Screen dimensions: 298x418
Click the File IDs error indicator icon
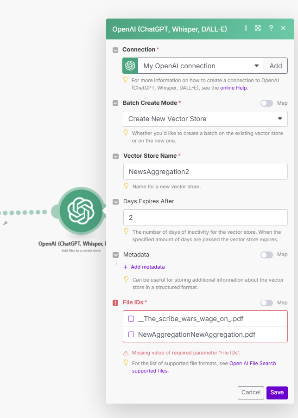coord(115,303)
